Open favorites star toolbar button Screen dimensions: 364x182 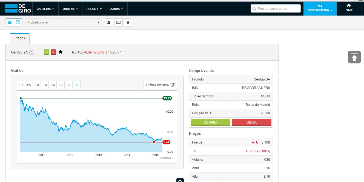tap(128, 22)
